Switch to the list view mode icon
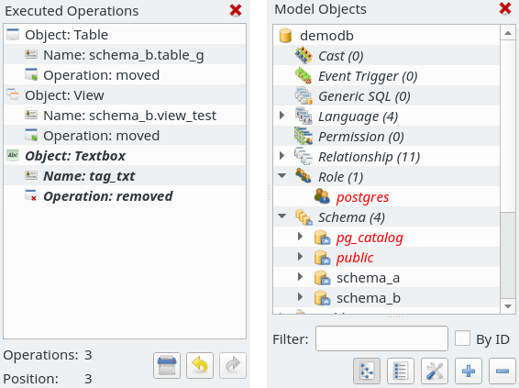The width and height of the screenshot is (519, 388). click(x=401, y=371)
